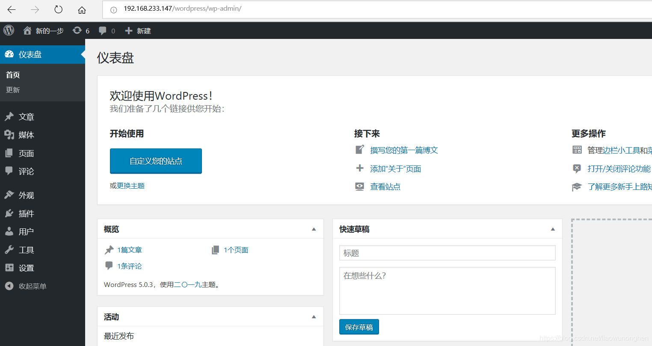
Task: Click the pages icon for 页面
Action: tap(9, 153)
